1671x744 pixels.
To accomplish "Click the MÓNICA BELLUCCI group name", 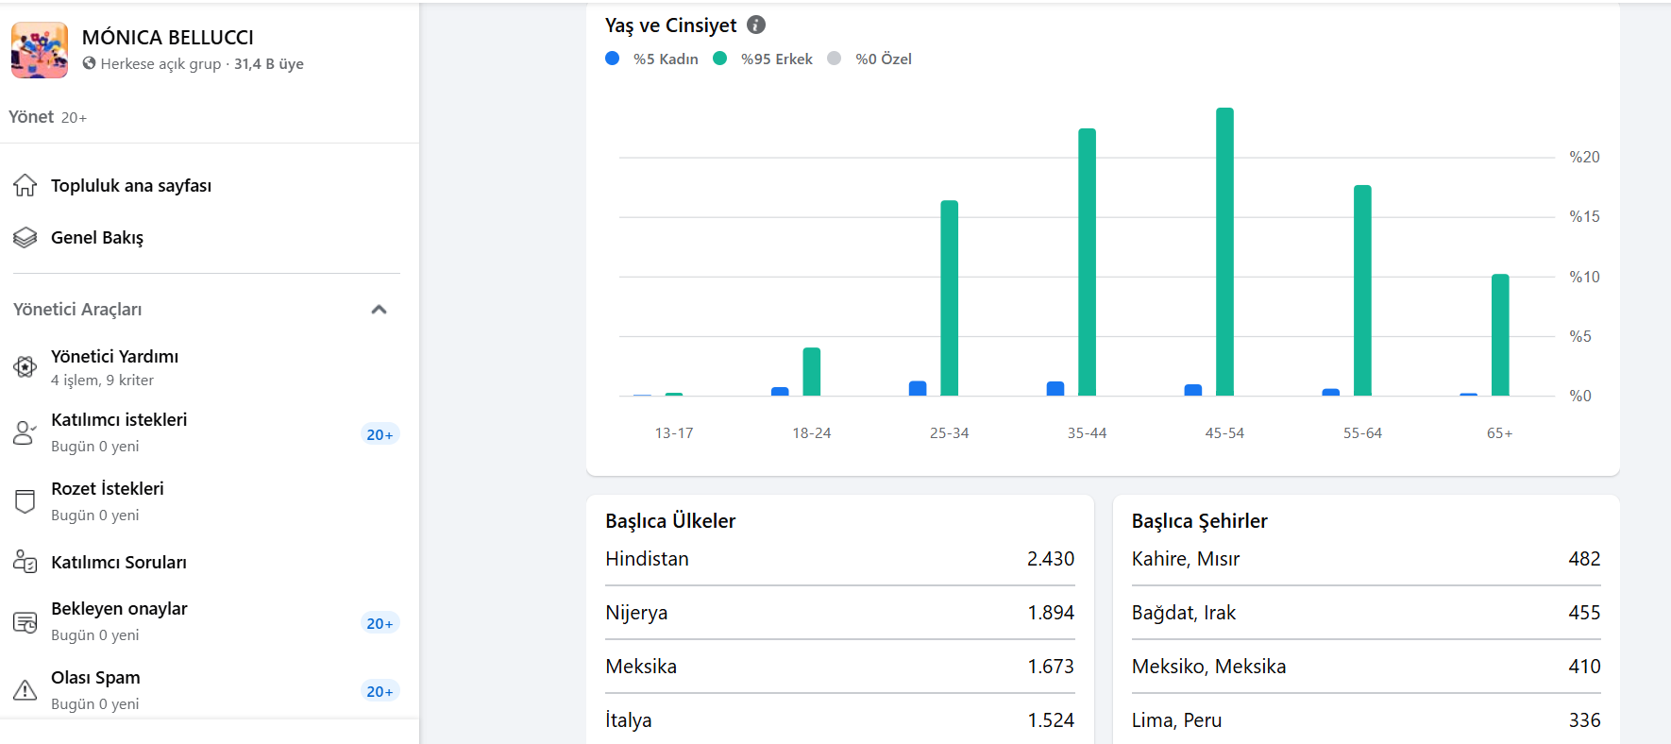I will coord(168,37).
